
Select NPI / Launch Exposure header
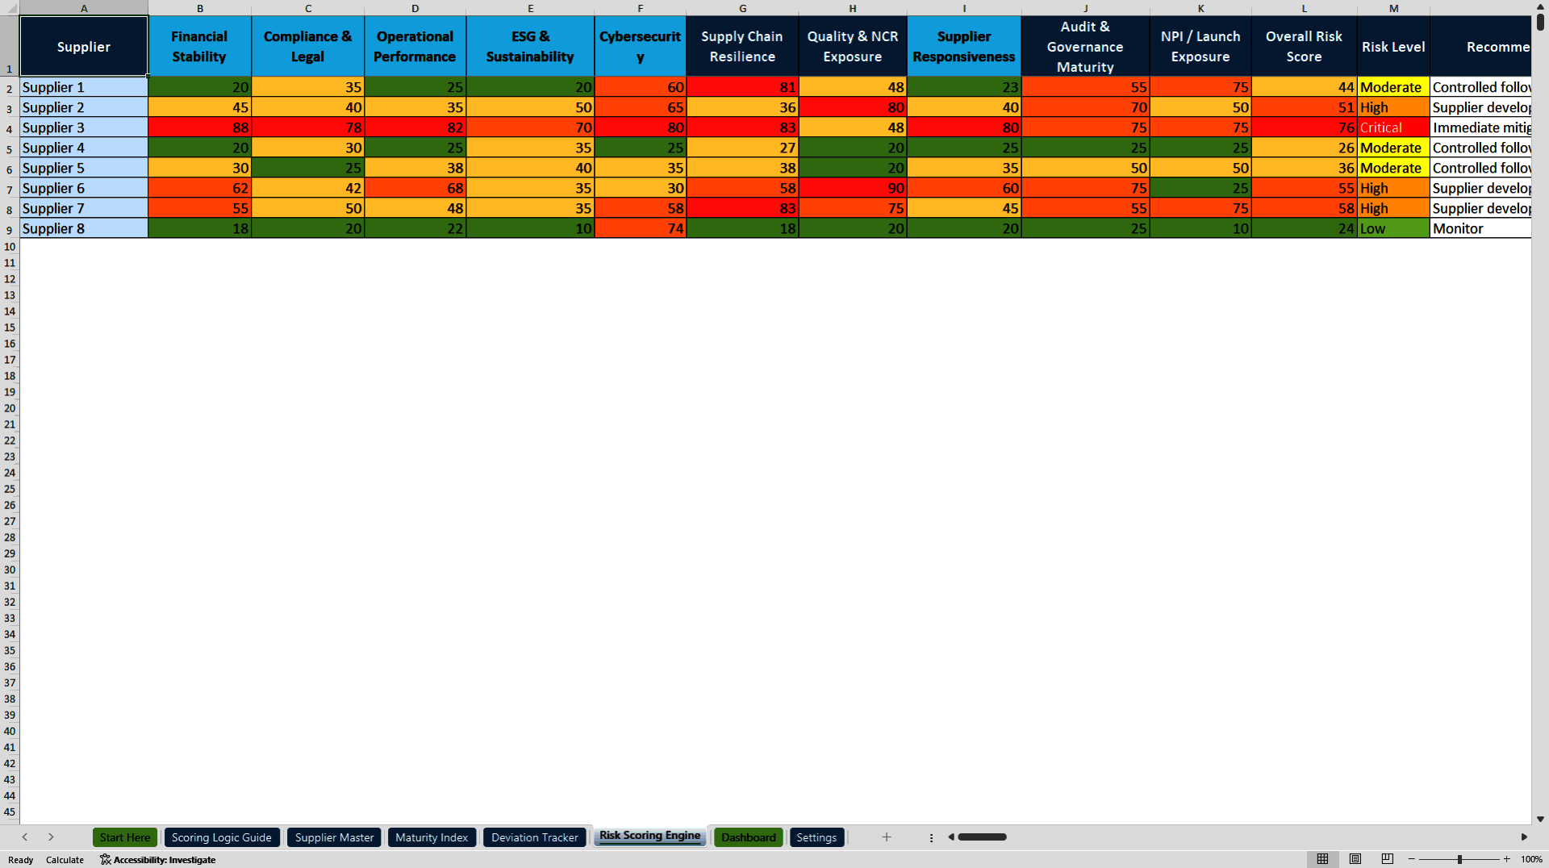click(1200, 47)
